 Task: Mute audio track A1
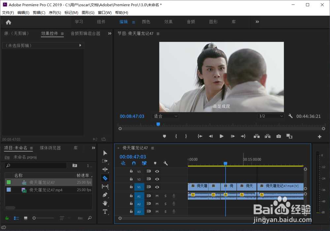[x=157, y=196]
